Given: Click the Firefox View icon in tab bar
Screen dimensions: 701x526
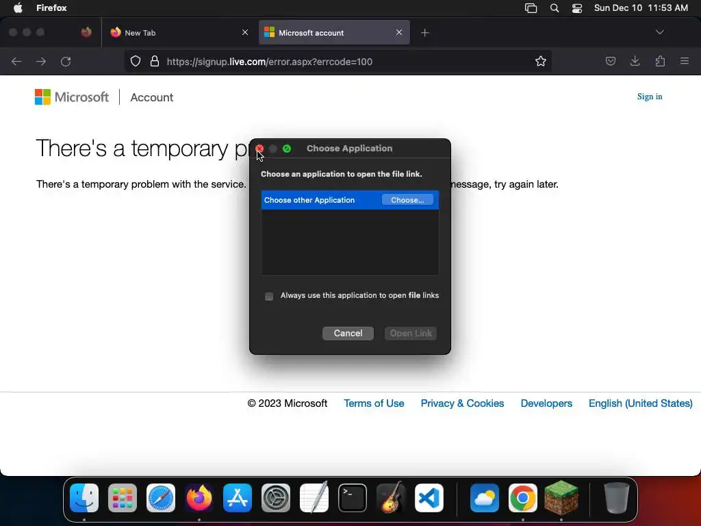Looking at the screenshot, I should (x=86, y=32).
